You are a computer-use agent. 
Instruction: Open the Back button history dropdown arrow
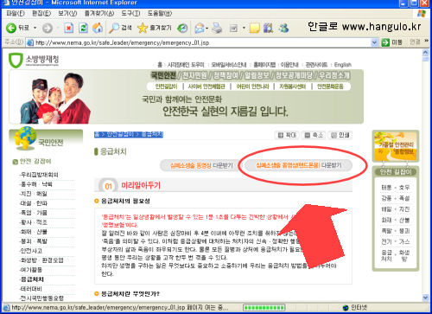click(x=35, y=28)
